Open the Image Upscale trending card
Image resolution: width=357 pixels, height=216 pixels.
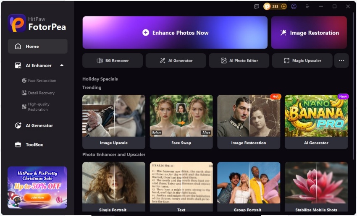click(114, 122)
